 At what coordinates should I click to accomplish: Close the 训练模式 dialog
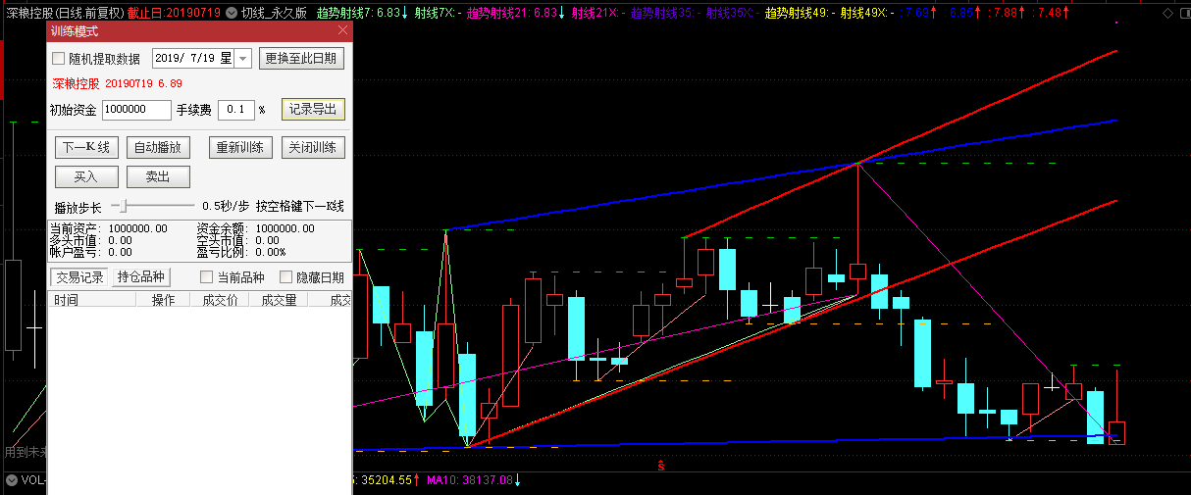coord(342,30)
